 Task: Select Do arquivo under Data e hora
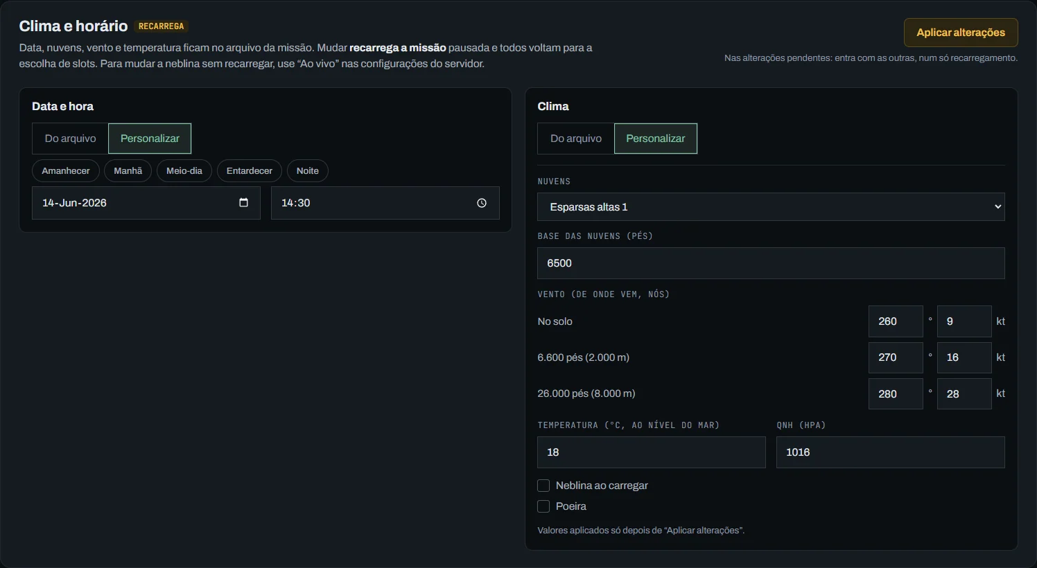(x=70, y=139)
